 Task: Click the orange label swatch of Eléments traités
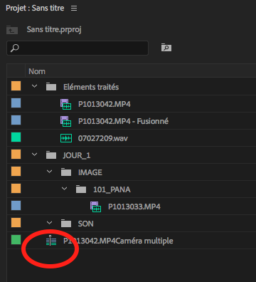pos(16,86)
